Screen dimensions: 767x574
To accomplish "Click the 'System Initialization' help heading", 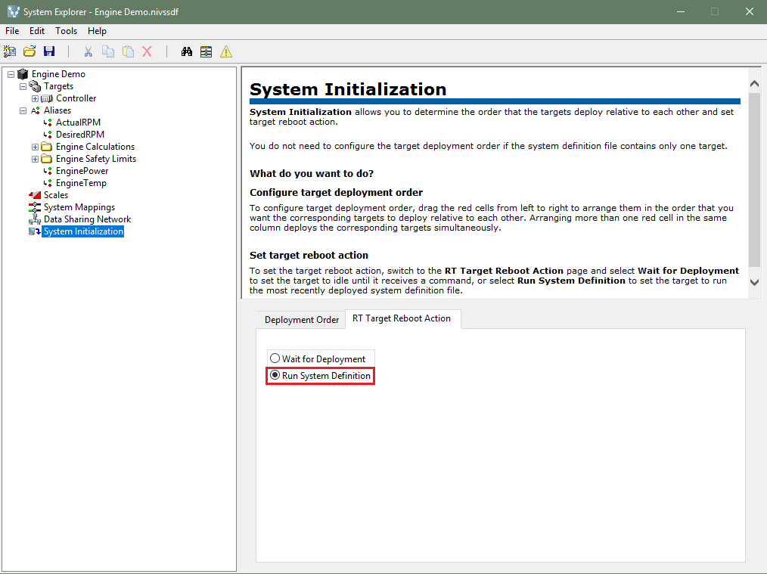I will (x=348, y=89).
